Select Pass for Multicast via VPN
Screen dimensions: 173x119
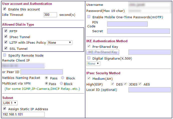(x=46, y=84)
